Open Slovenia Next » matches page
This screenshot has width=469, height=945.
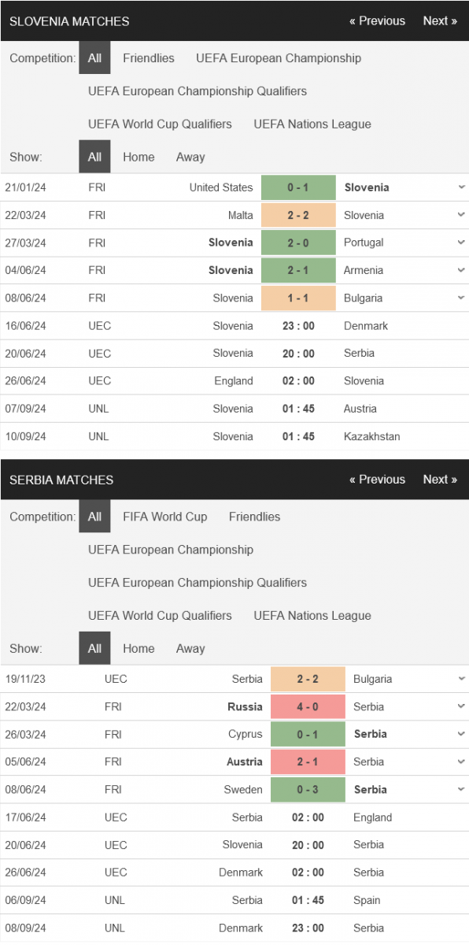(x=440, y=21)
